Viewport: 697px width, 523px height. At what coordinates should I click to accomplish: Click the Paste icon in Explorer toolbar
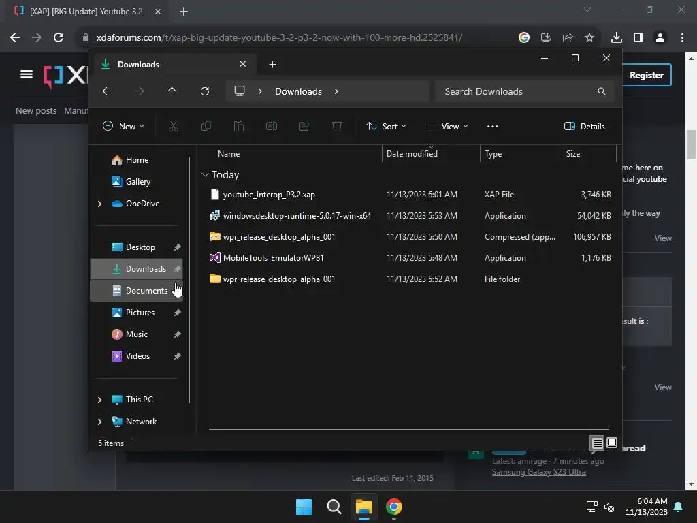pyautogui.click(x=239, y=126)
